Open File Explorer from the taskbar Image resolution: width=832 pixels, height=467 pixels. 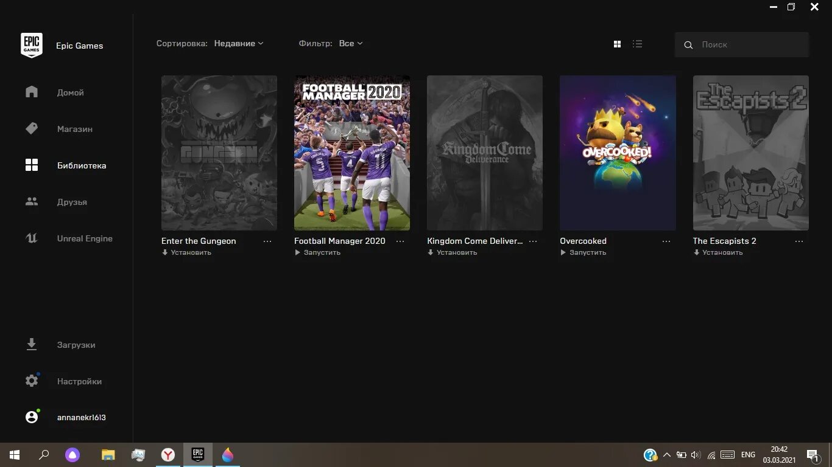click(x=108, y=455)
